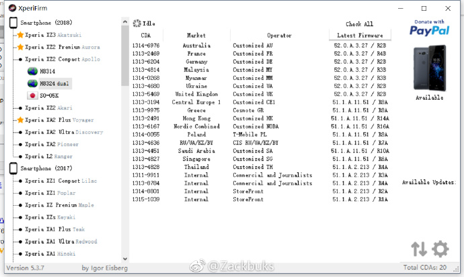Select the Ukraine market row
Viewport: 464px width, 277px height.
tap(260, 86)
